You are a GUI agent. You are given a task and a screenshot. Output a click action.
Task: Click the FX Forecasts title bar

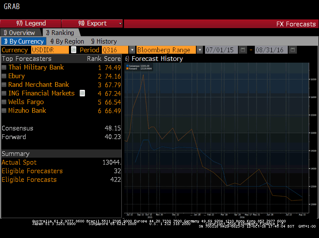(x=221, y=24)
